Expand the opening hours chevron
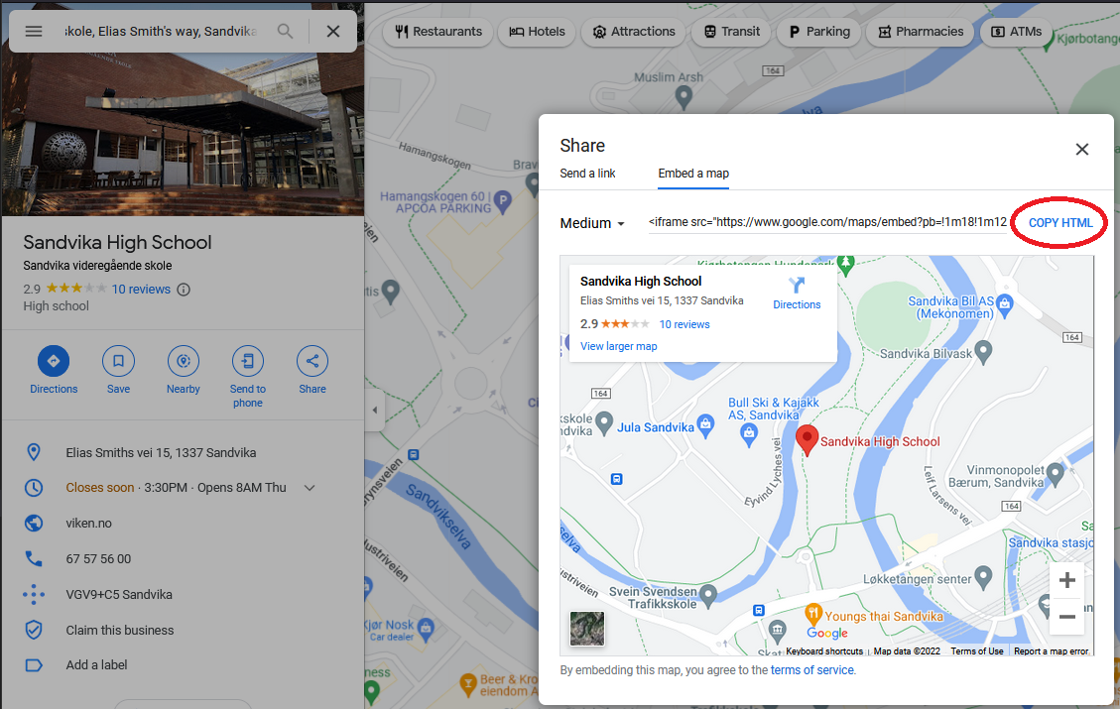Screen dimensions: 1120x709 coord(310,488)
